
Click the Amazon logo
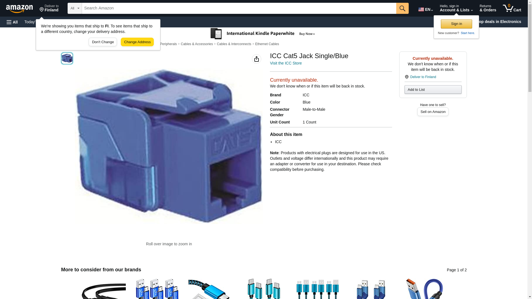[x=19, y=9]
